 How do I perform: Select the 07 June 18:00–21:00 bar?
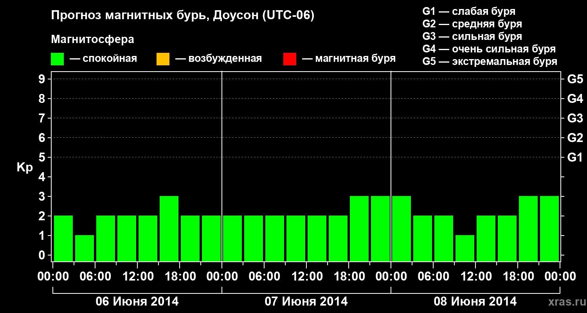pyautogui.click(x=359, y=228)
